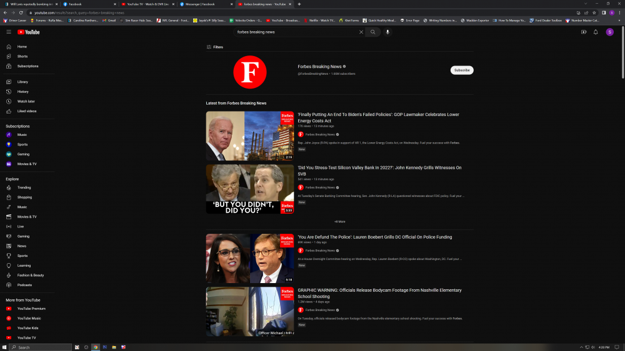625x351 pixels.
Task: Go to Trending in the Explore section
Action: click(x=24, y=188)
